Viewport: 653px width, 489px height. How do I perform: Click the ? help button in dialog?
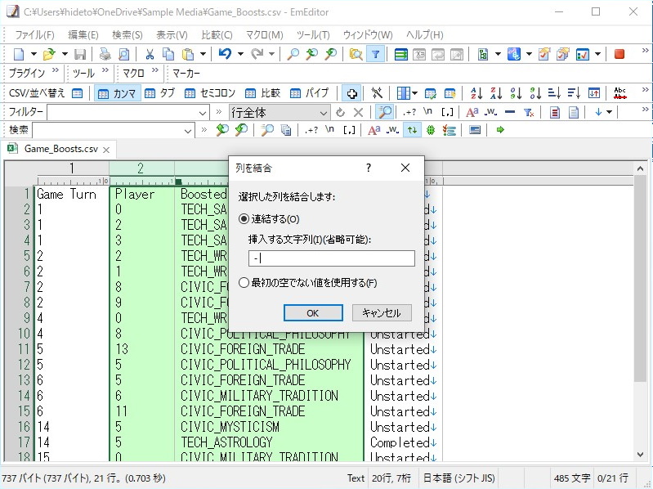[x=368, y=168]
